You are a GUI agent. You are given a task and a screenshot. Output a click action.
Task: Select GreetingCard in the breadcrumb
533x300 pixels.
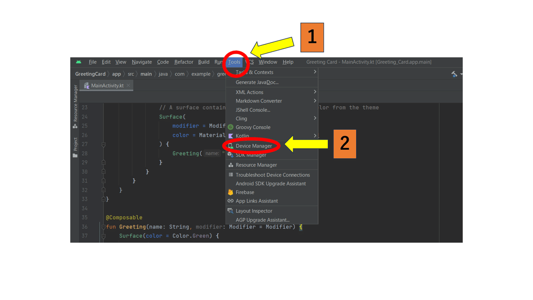91,74
